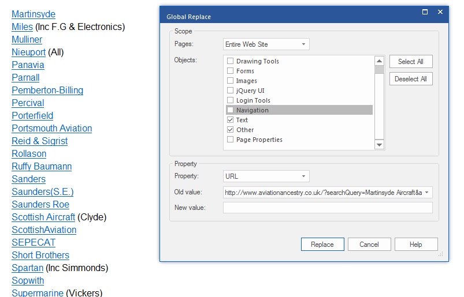Screen dimensions: 464x297
Task: Toggle the jQuery UI checkbox
Action: [230, 91]
